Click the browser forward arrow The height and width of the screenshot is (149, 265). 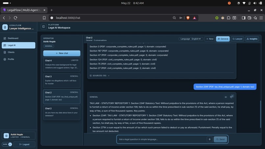10,18
